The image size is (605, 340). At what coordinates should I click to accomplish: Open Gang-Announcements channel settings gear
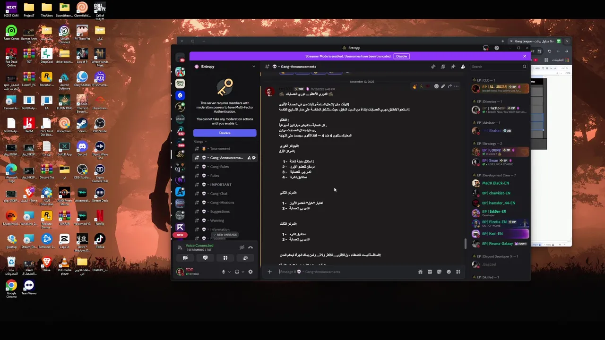click(254, 158)
